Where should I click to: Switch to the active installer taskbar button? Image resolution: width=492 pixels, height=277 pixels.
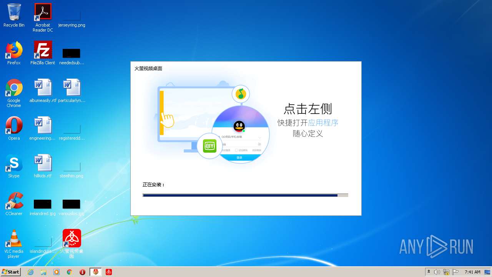tap(96, 272)
